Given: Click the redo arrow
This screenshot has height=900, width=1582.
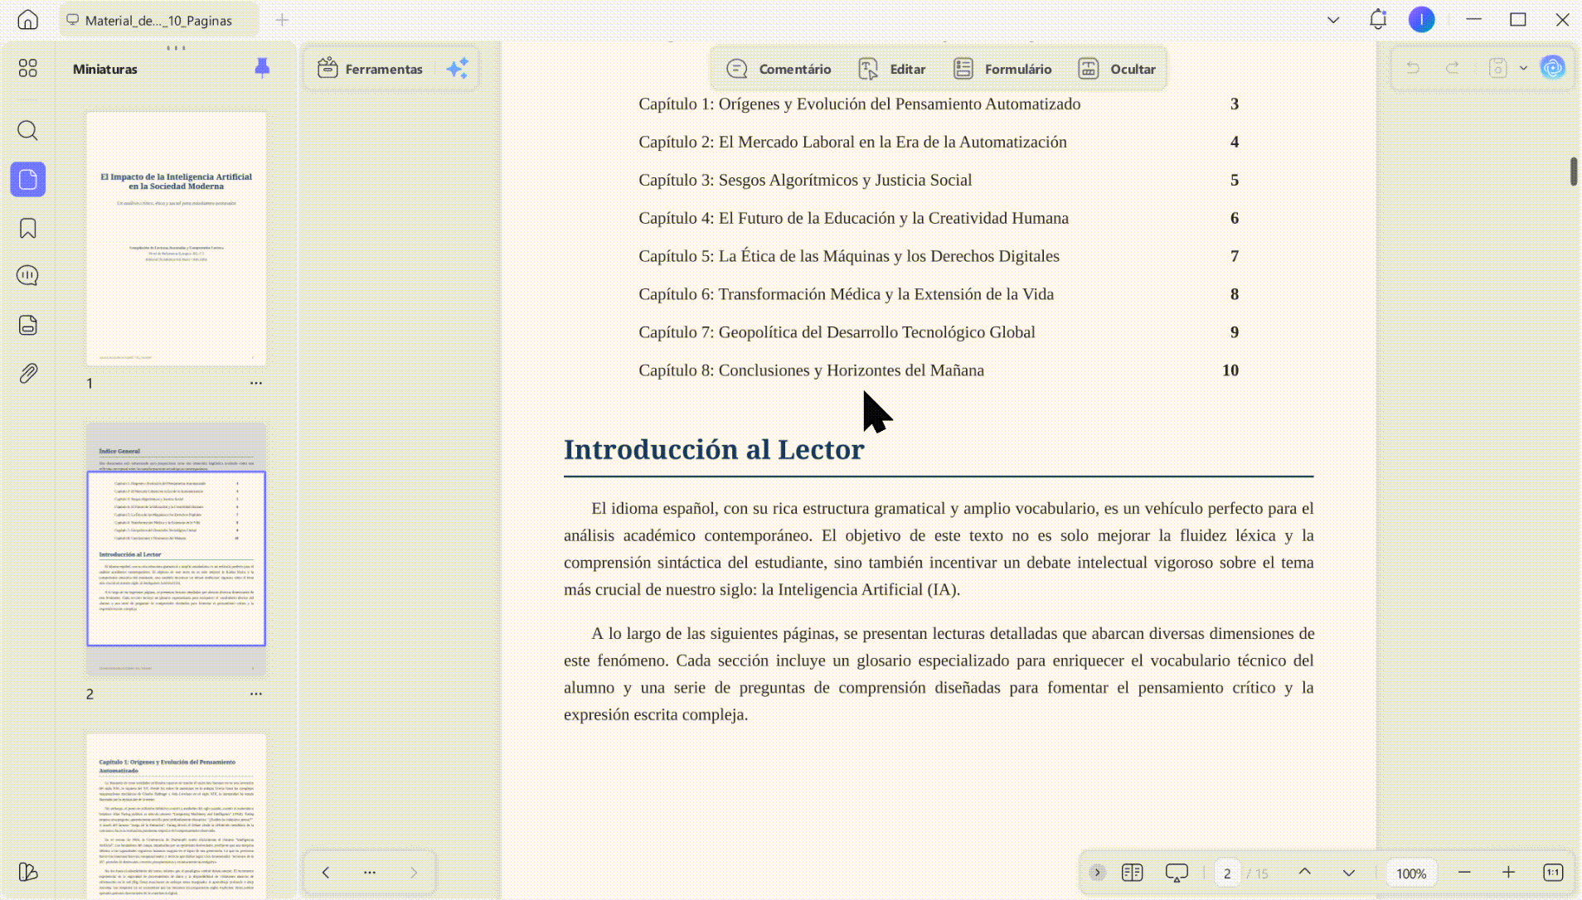Looking at the screenshot, I should (1453, 68).
